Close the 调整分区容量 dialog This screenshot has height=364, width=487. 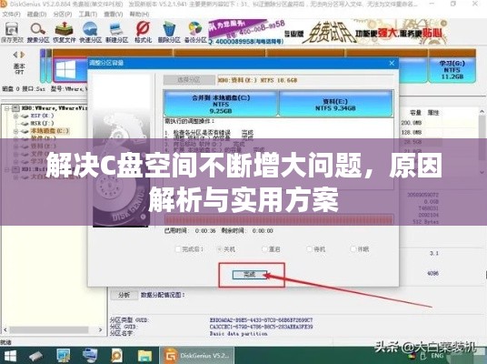[x=392, y=63]
